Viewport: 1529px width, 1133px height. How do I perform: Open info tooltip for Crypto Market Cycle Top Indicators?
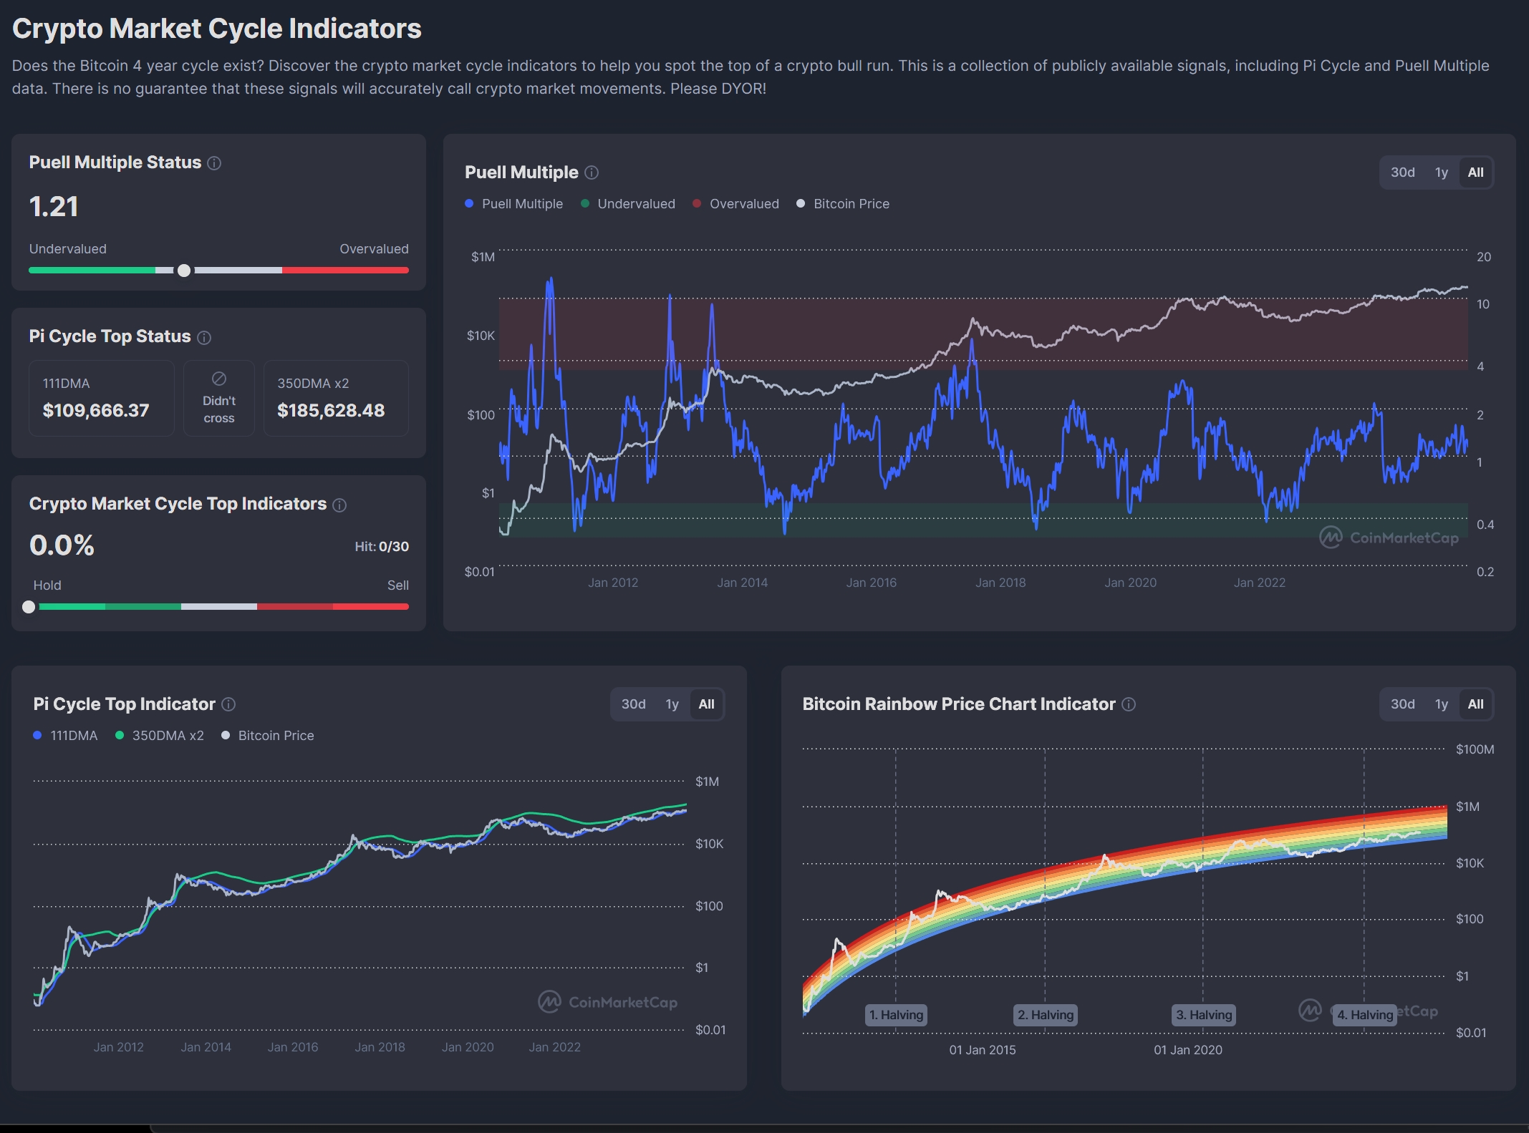coord(340,505)
